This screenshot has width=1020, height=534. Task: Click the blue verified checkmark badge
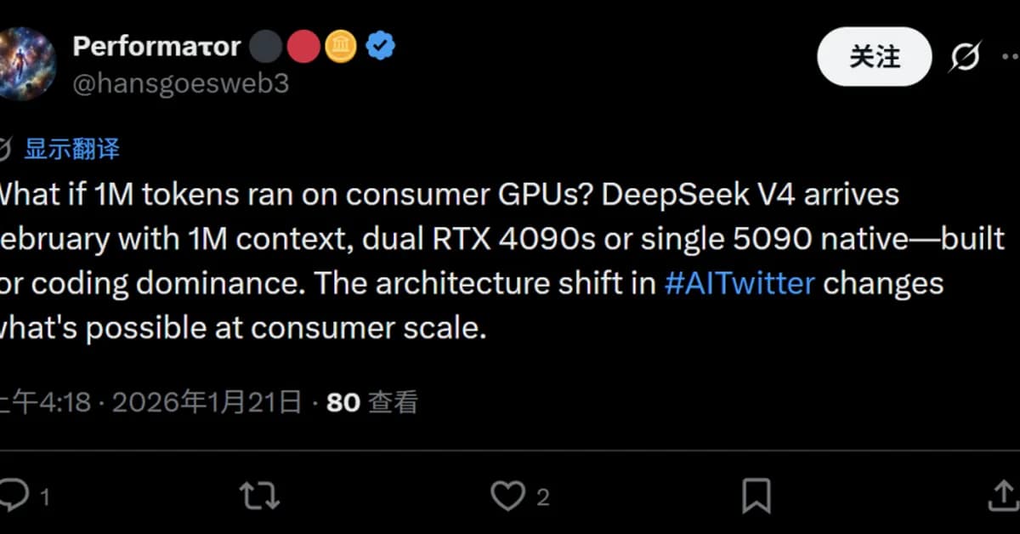tap(380, 46)
